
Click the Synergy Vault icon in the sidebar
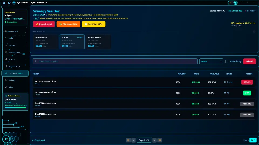click(6, 52)
